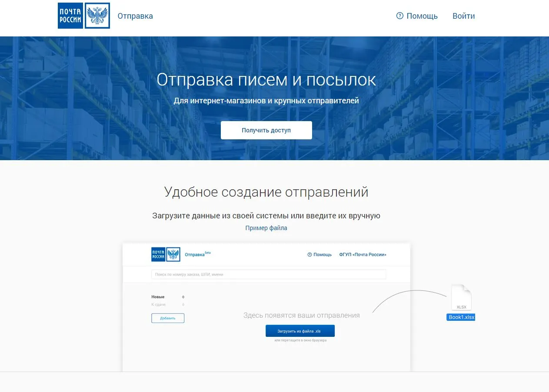Click the Почта России text logo in the top header
The height and width of the screenshot is (392, 549).
pyautogui.click(x=70, y=16)
